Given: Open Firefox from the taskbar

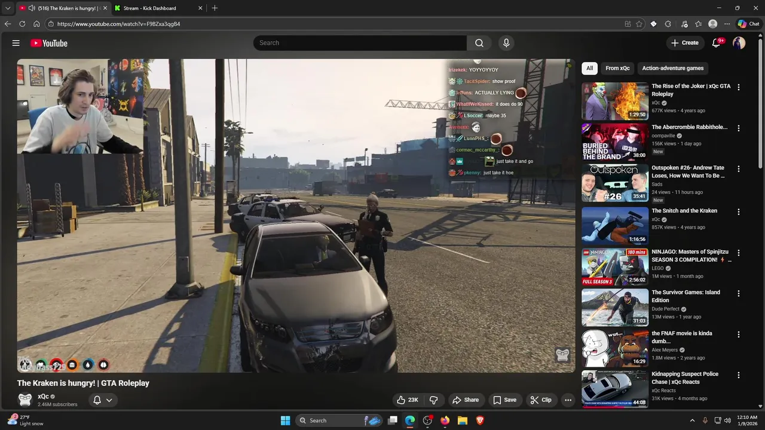Looking at the screenshot, I should 445,420.
